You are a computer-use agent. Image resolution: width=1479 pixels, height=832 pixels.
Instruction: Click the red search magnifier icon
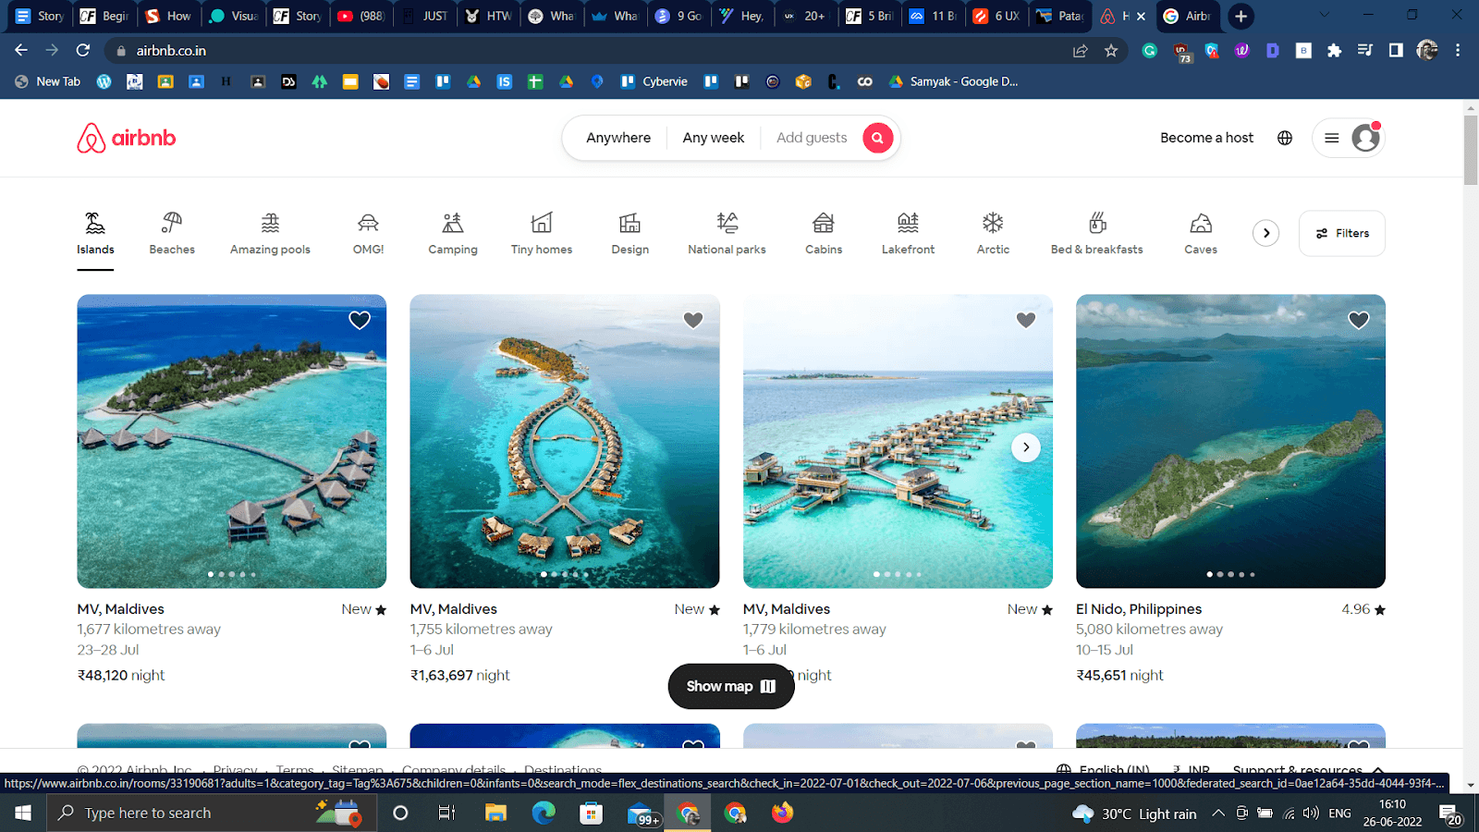point(876,137)
